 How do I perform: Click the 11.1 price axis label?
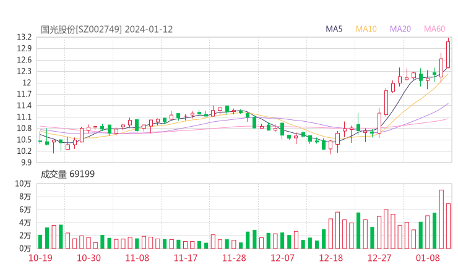(x=24, y=117)
